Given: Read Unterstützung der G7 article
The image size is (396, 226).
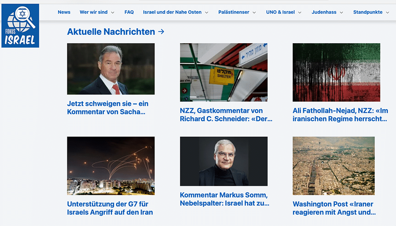Looking at the screenshot, I should 110,208.
